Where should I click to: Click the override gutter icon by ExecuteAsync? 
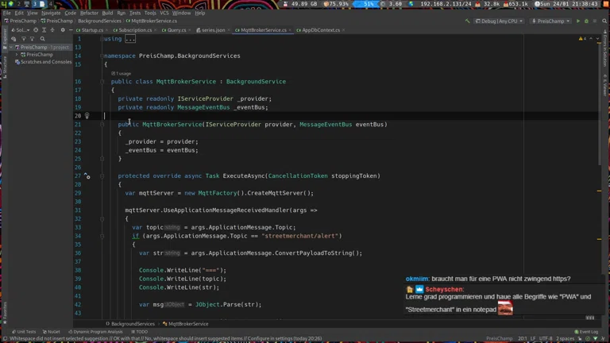(87, 176)
